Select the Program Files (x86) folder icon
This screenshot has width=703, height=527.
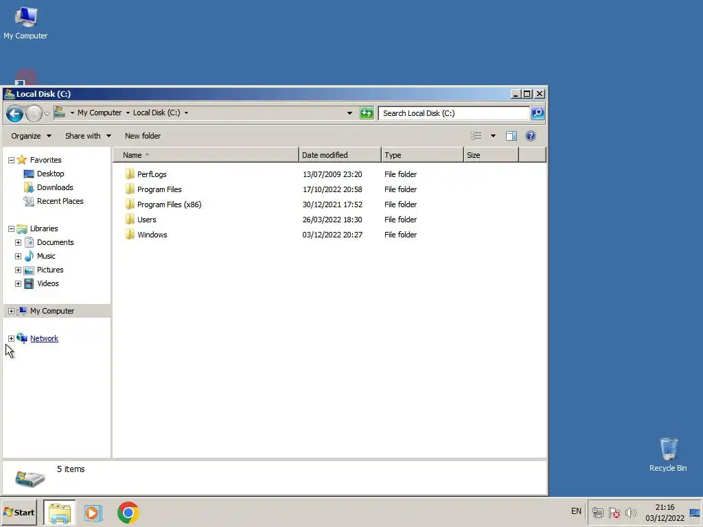(x=130, y=204)
